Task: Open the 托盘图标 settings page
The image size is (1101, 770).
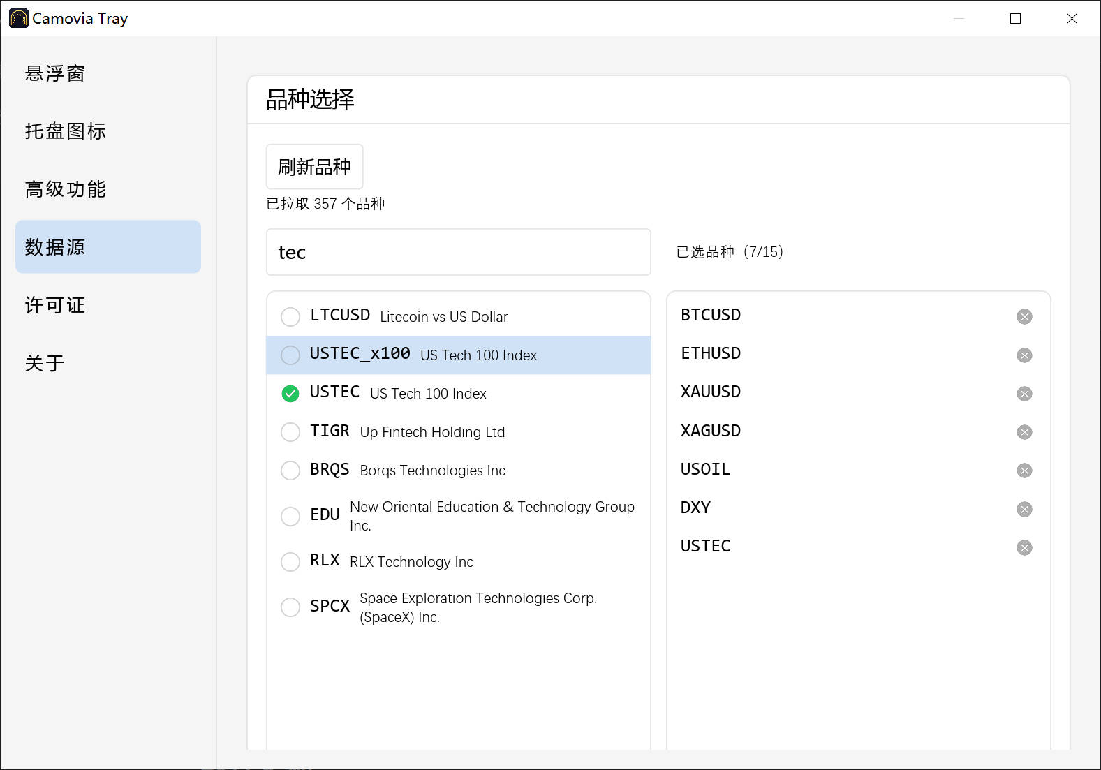Action: tap(108, 131)
